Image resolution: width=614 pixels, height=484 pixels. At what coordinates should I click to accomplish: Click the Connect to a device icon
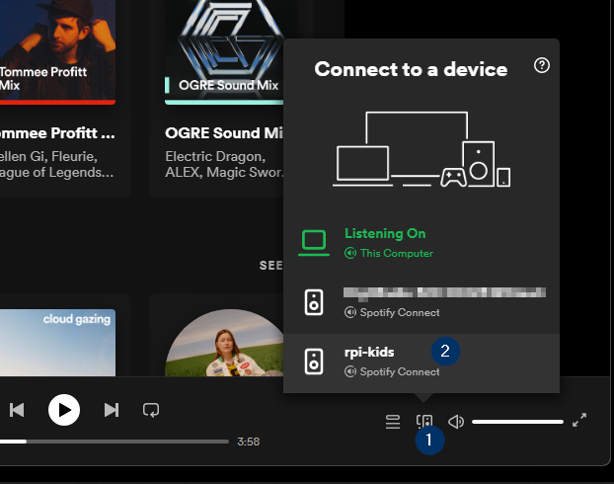coord(424,422)
